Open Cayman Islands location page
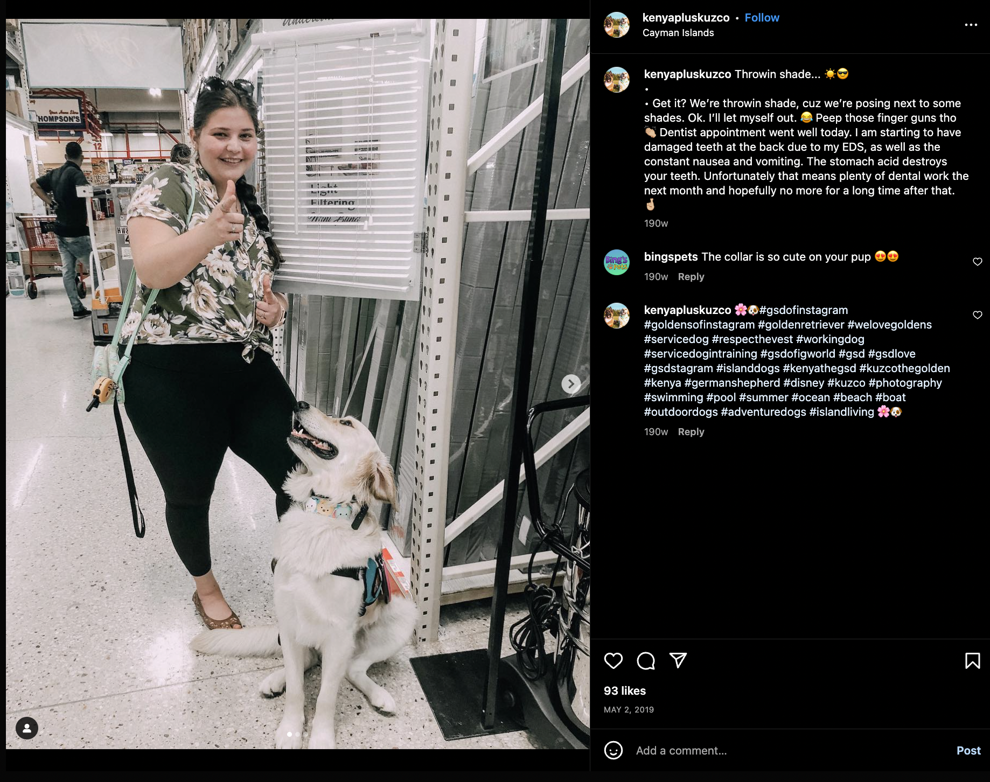990x782 pixels. 678,33
